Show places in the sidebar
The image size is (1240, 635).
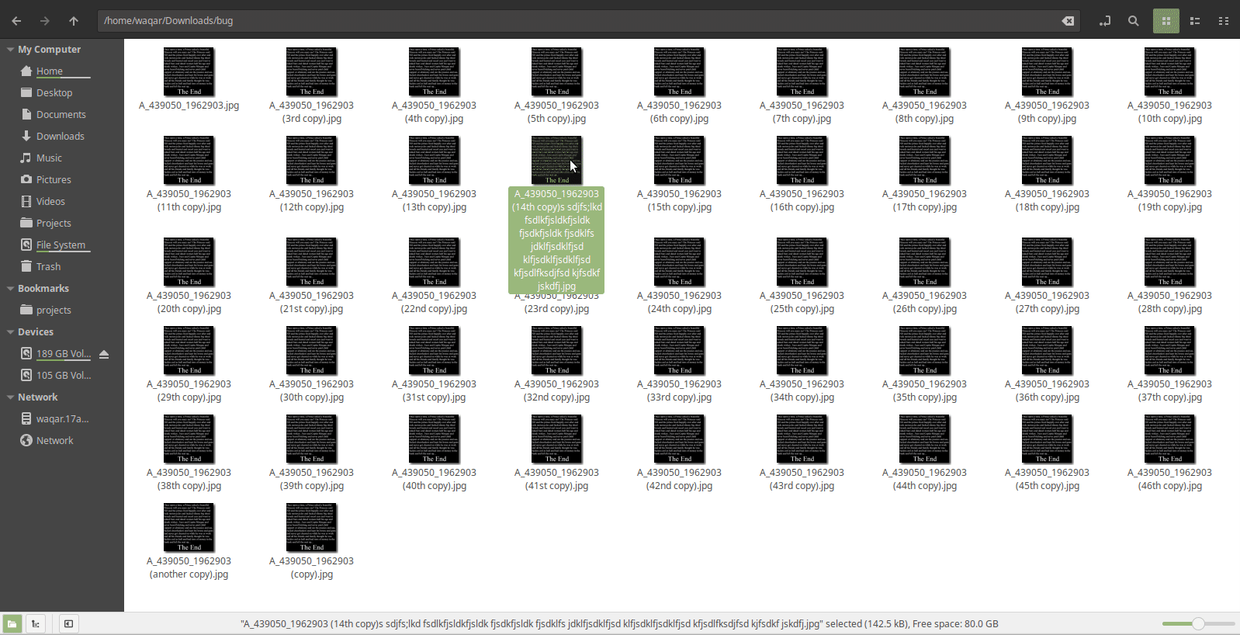(12, 623)
